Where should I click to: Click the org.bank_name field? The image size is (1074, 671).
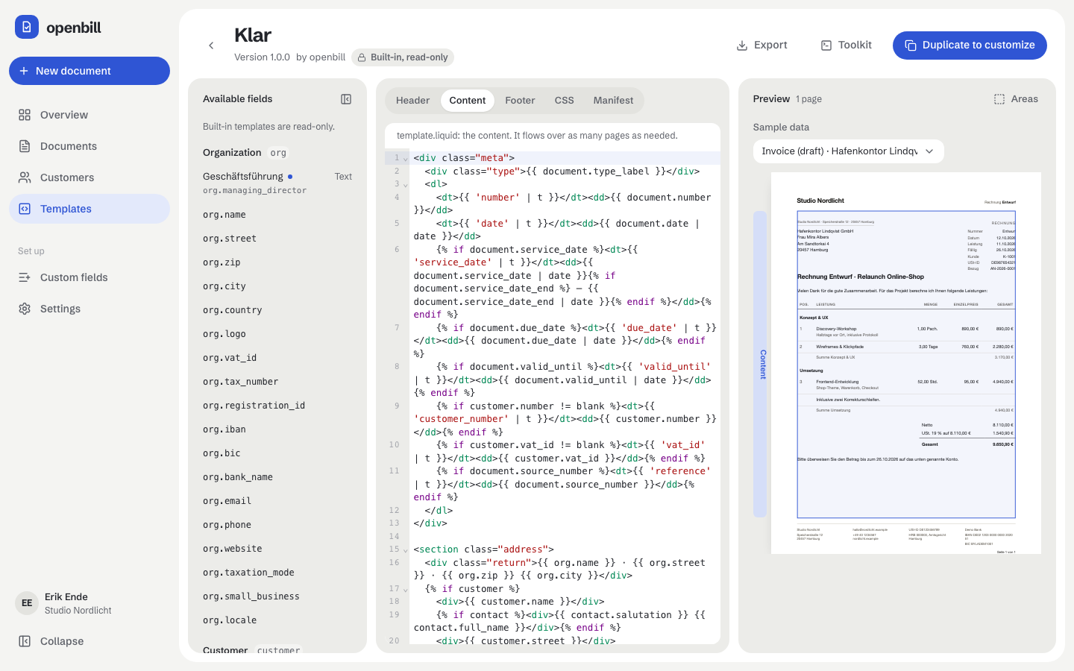pos(277,477)
